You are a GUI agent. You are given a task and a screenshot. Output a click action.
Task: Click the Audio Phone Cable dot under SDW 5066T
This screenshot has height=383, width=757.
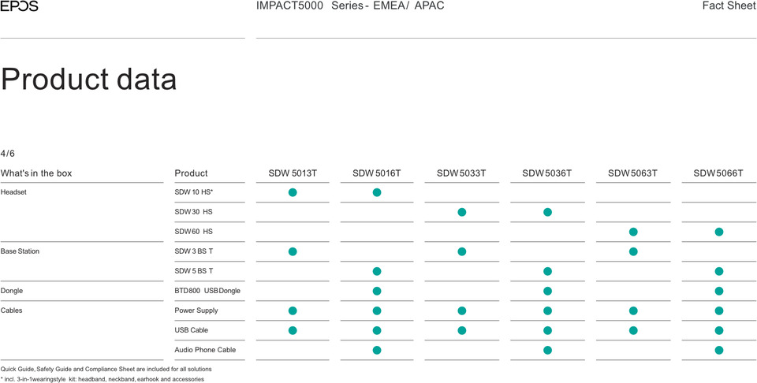[x=718, y=350]
